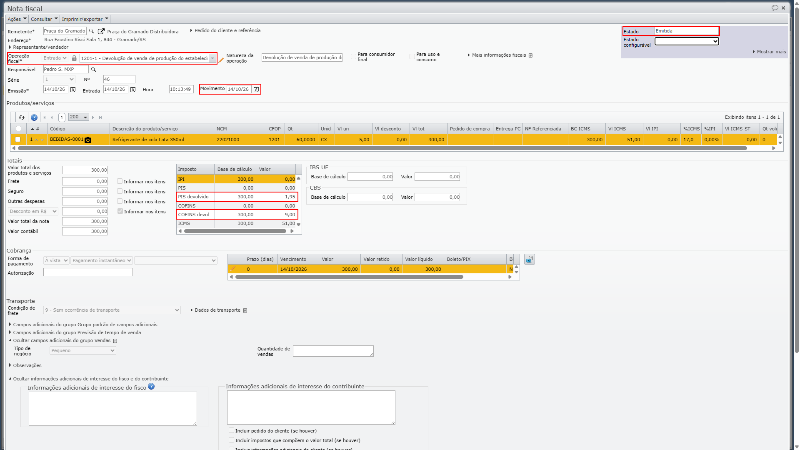The image size is (800, 450).
Task: Open the page size 200 dropdown
Action: [x=79, y=117]
